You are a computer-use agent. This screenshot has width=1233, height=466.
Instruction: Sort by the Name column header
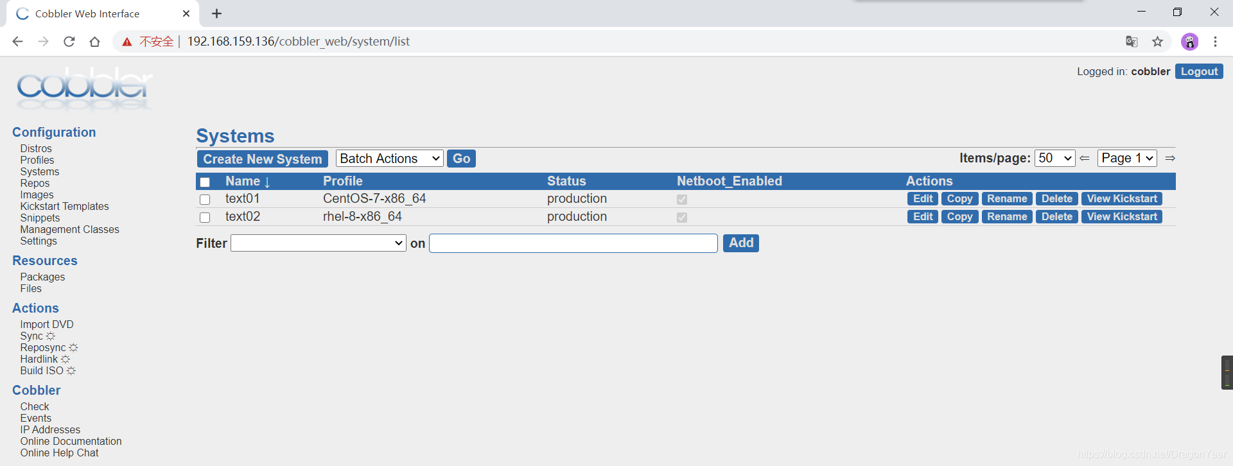[247, 181]
